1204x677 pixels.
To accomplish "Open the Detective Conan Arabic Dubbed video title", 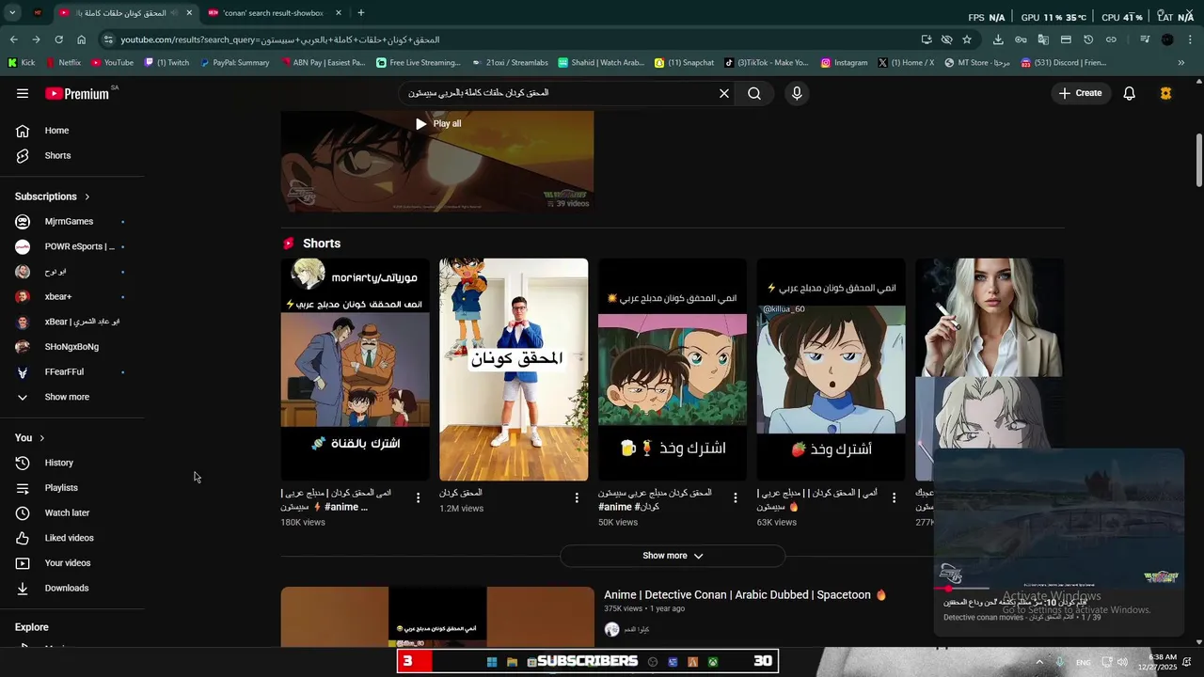I will (745, 595).
